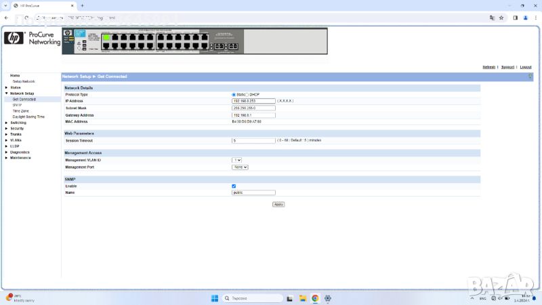The image size is (542, 305).
Task: Click the taskbar clock and date
Action: [522, 298]
